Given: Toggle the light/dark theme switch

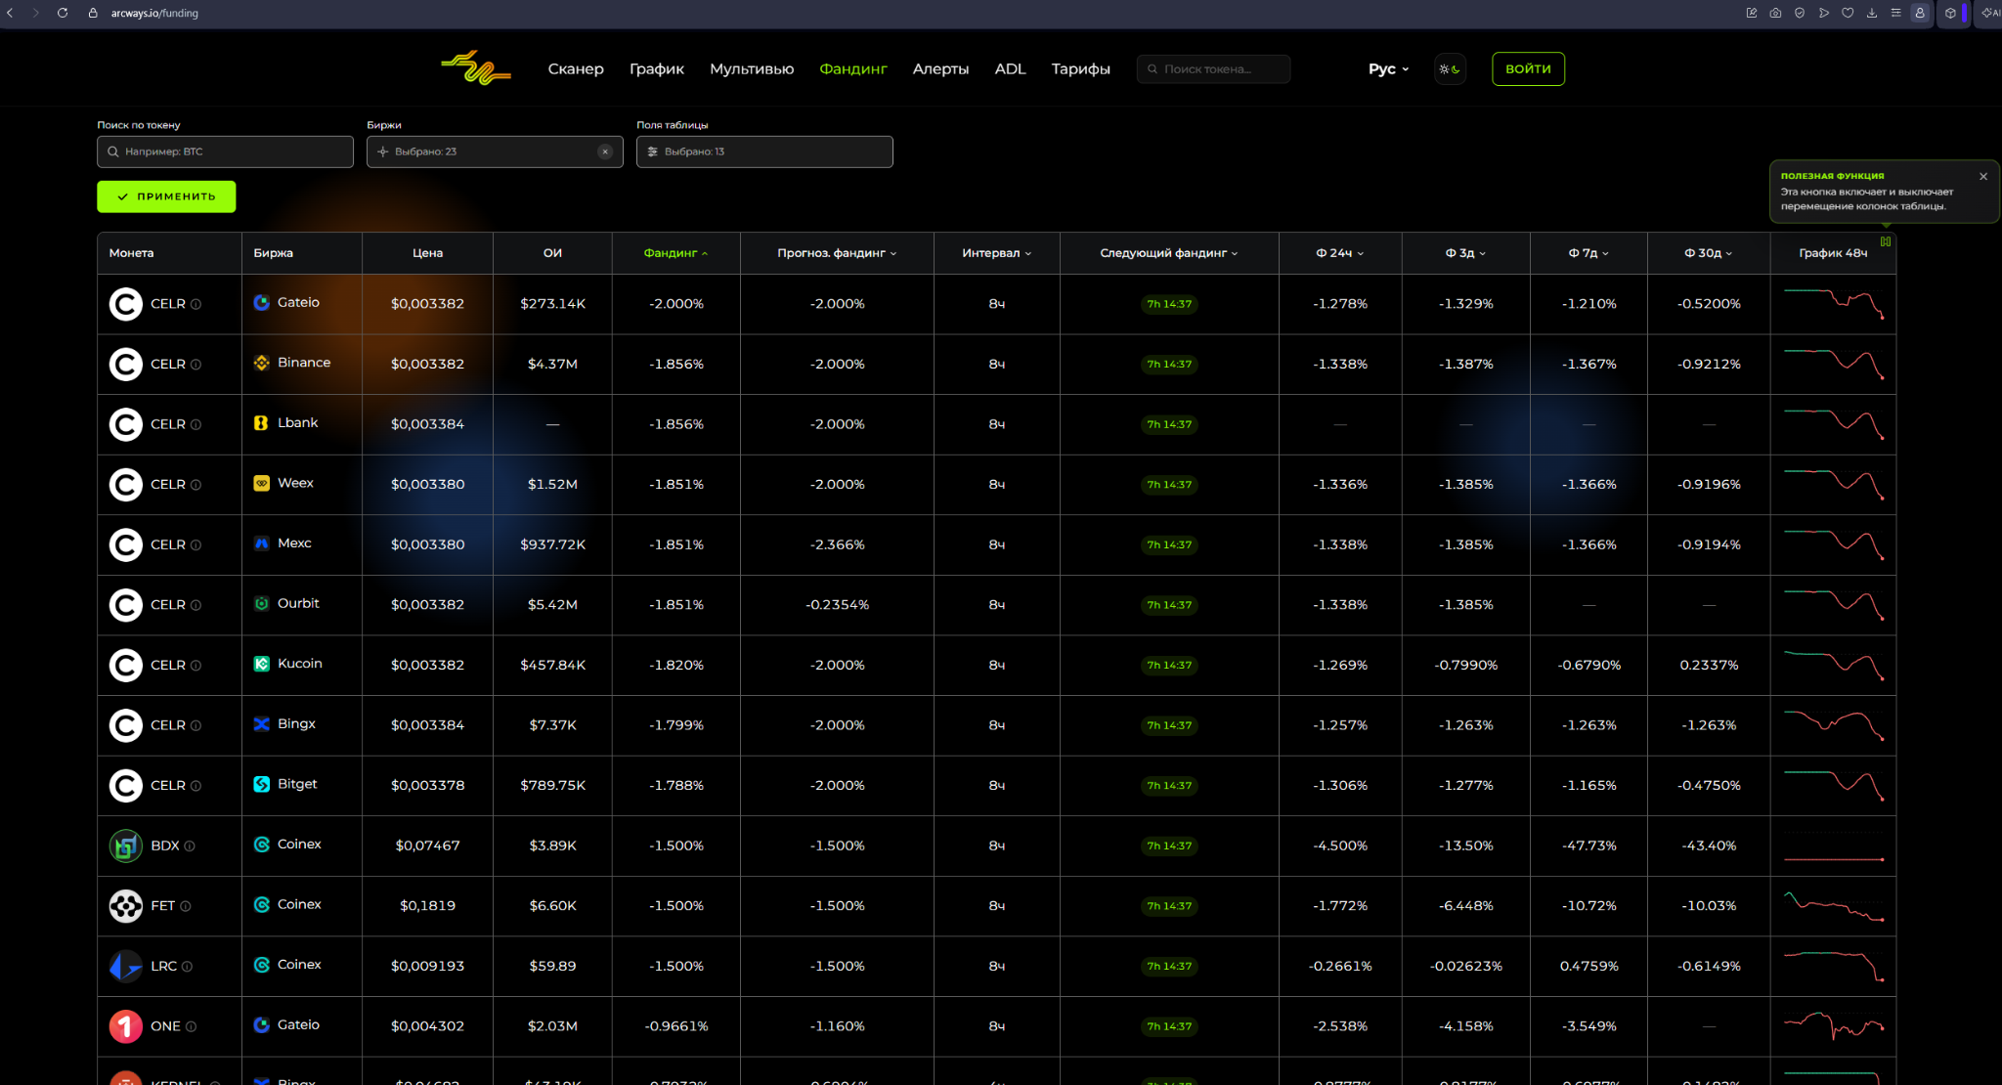Looking at the screenshot, I should point(1450,68).
